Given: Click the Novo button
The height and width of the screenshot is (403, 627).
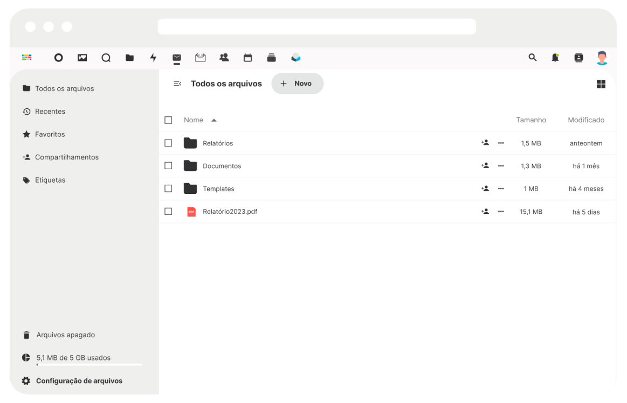Looking at the screenshot, I should tap(297, 84).
